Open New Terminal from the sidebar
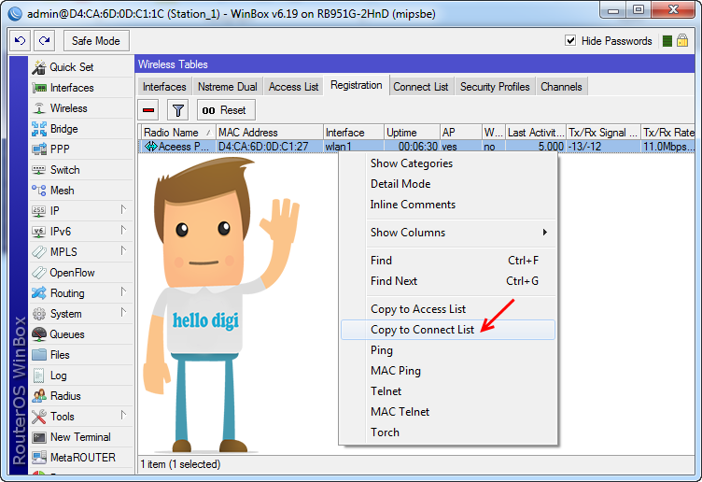This screenshot has height=482, width=702. tap(82, 437)
